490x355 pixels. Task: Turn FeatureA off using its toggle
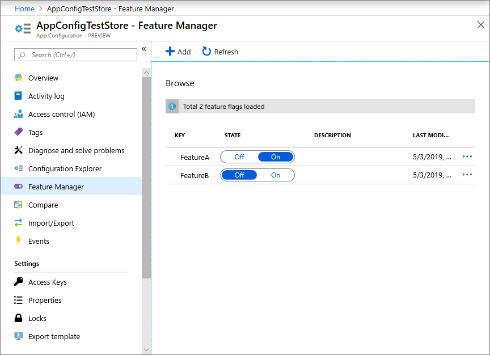pos(239,157)
